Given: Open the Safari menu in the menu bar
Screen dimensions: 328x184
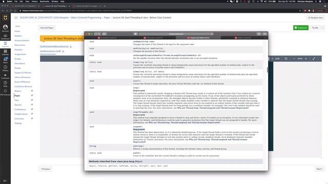Looking at the screenshot, I should click(10, 2).
